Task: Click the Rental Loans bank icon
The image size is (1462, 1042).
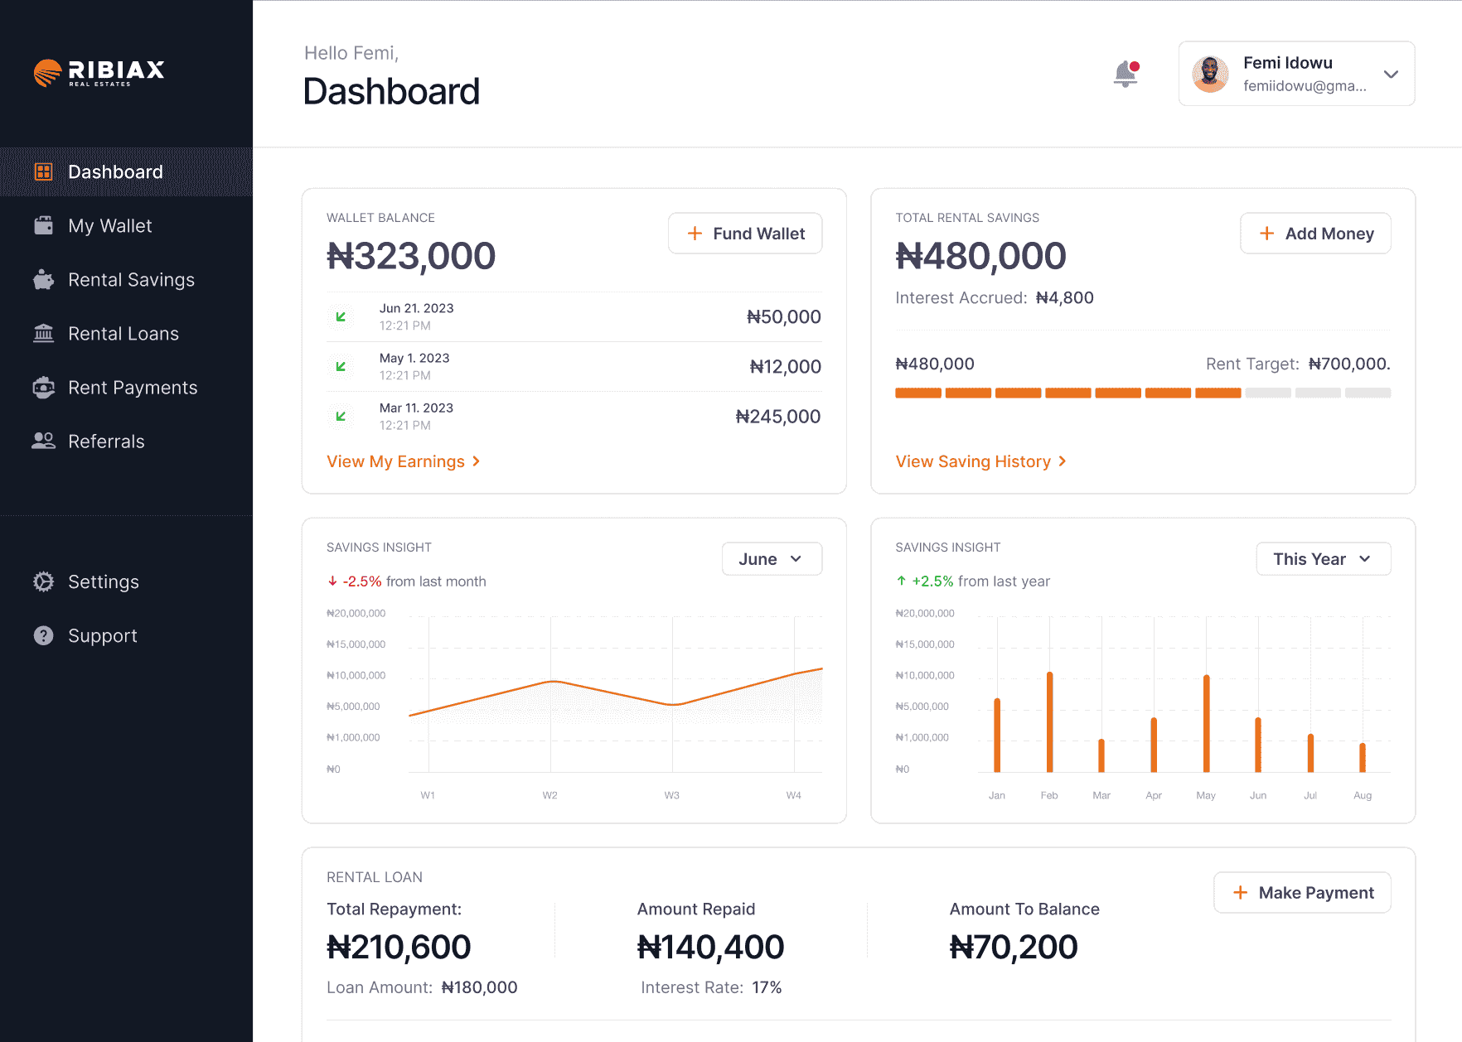Action: pyautogui.click(x=44, y=333)
